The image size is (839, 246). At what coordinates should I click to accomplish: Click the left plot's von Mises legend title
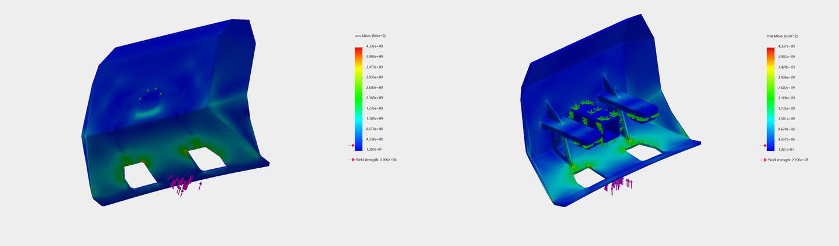click(370, 36)
